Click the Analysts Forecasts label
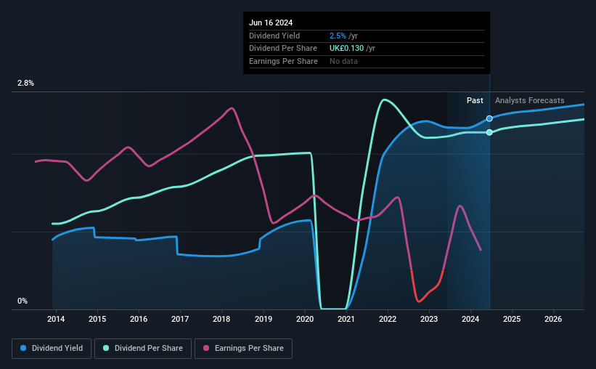 [529, 100]
